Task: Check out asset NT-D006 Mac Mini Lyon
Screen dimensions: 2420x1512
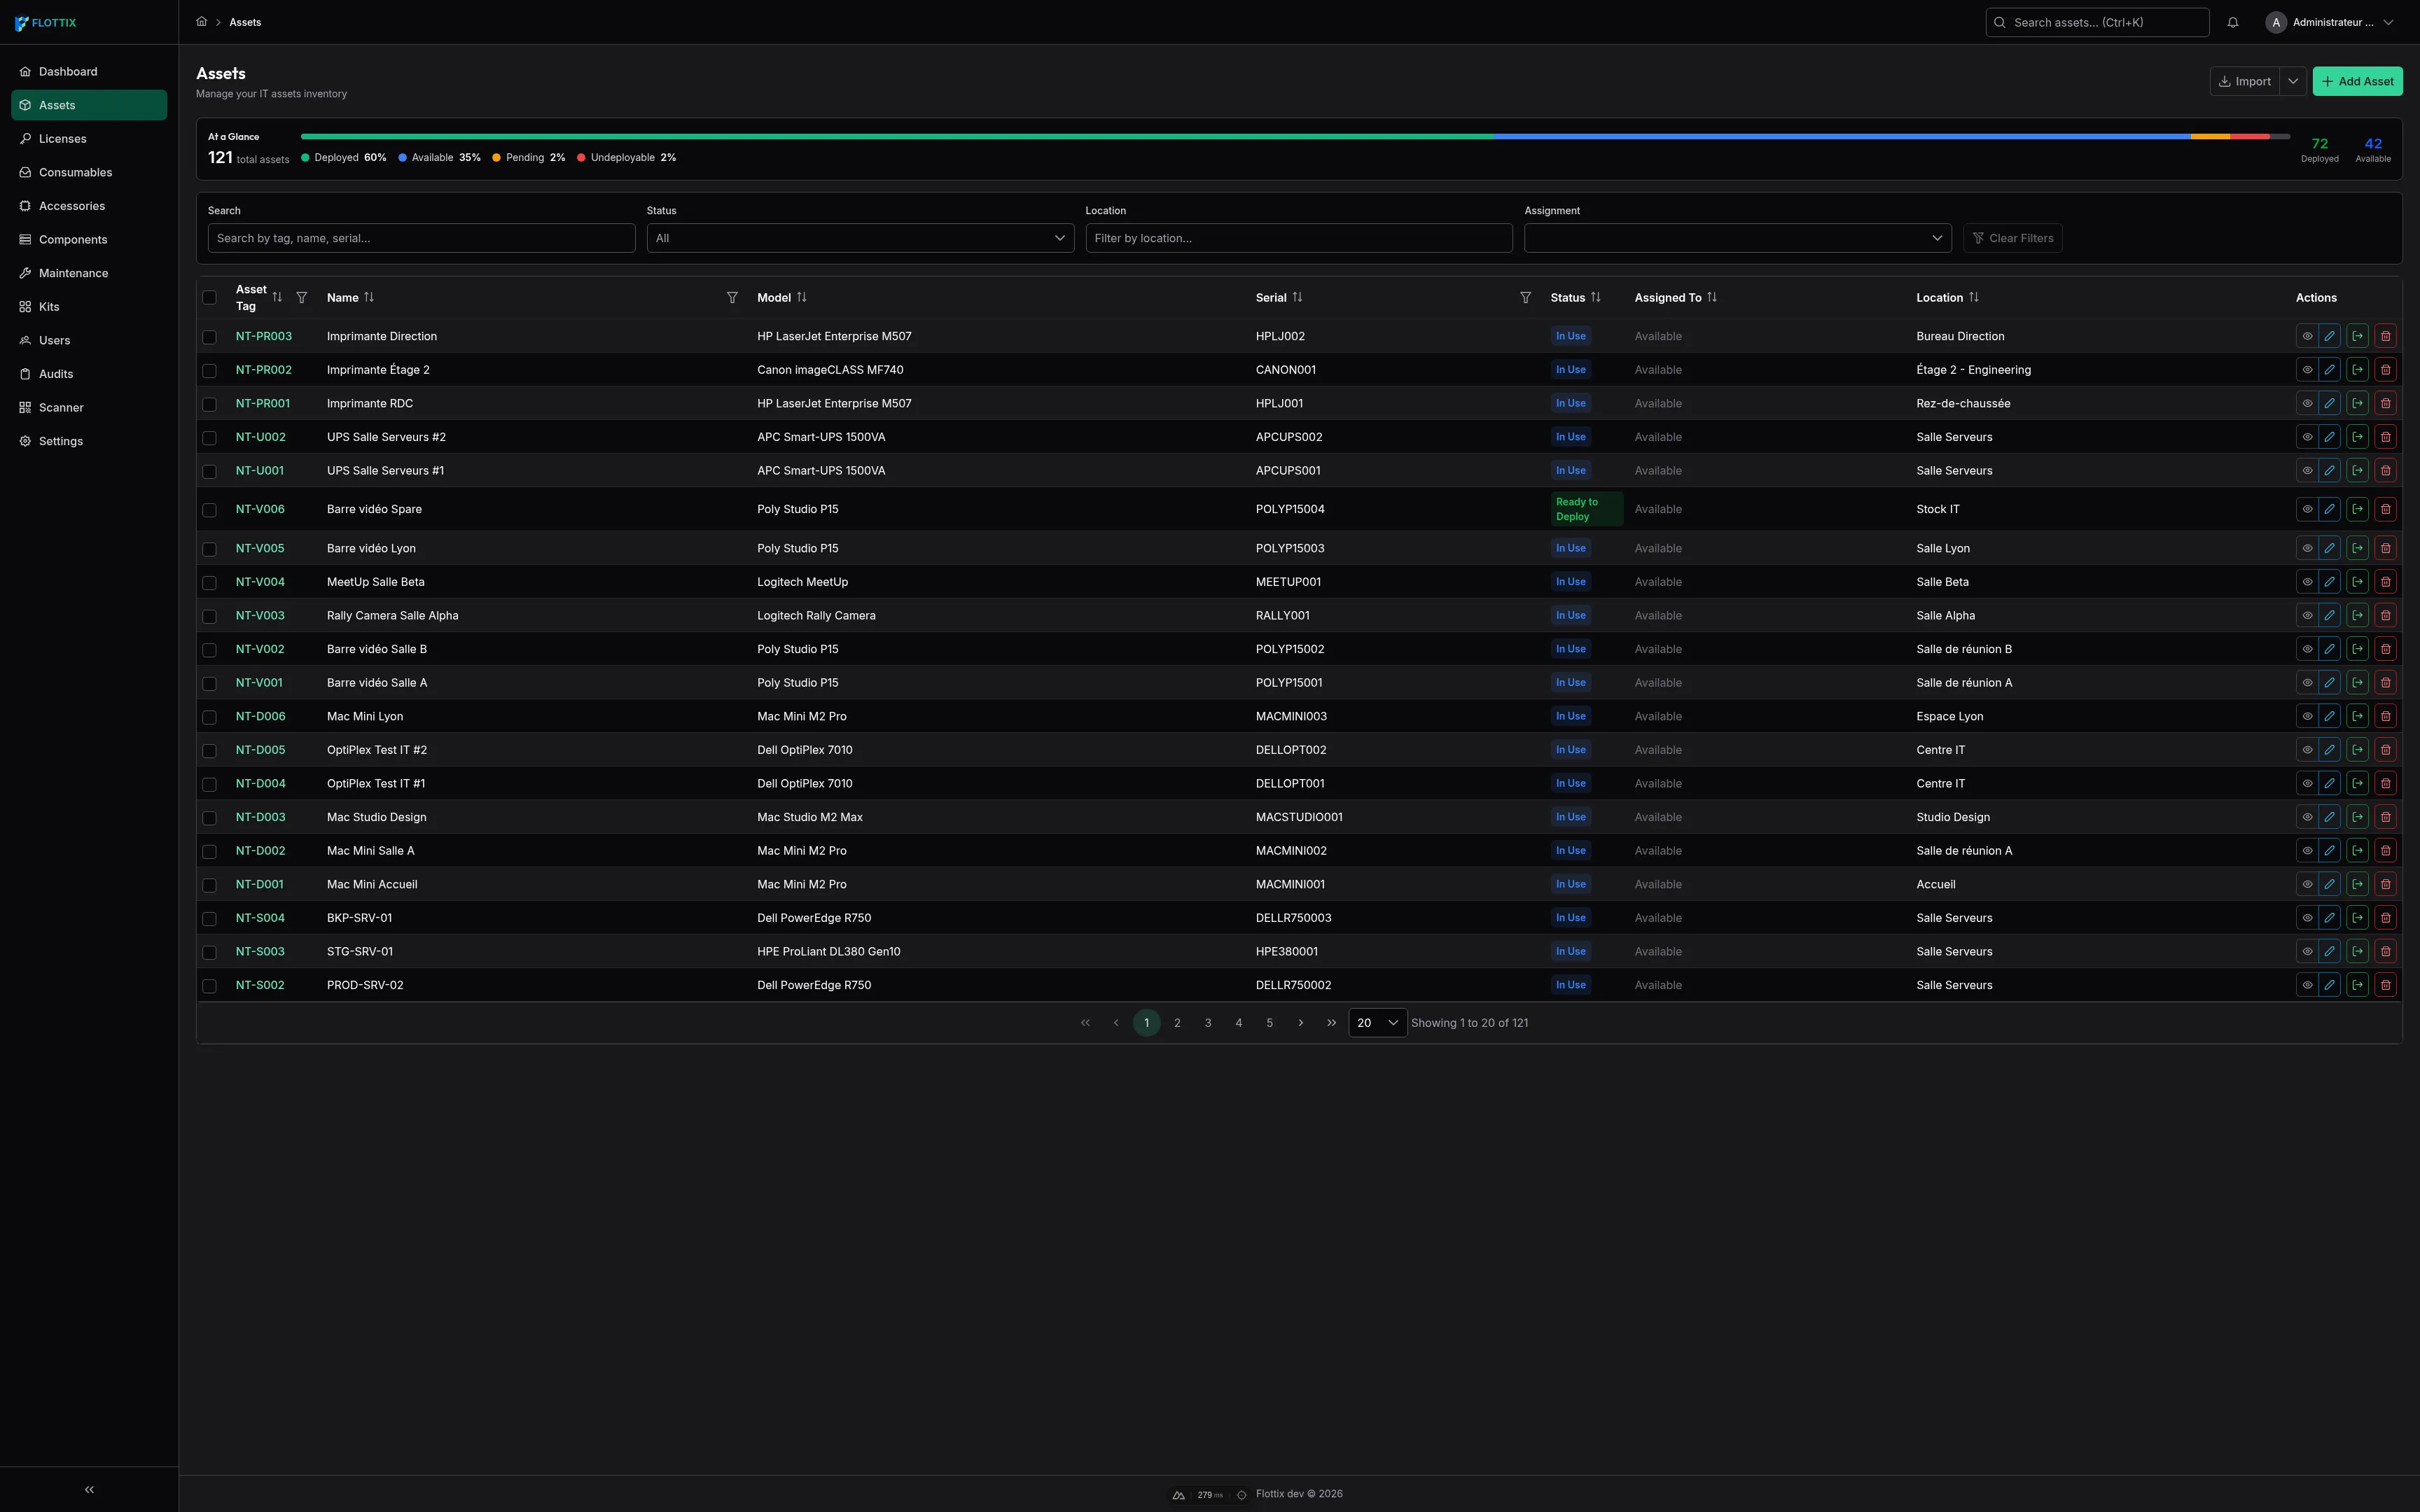Action: (x=2357, y=716)
